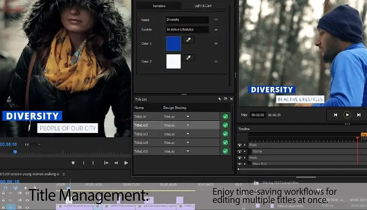Toggle sync lock for track V2
Image resolution: width=367 pixels, height=210 pixels.
point(19,200)
